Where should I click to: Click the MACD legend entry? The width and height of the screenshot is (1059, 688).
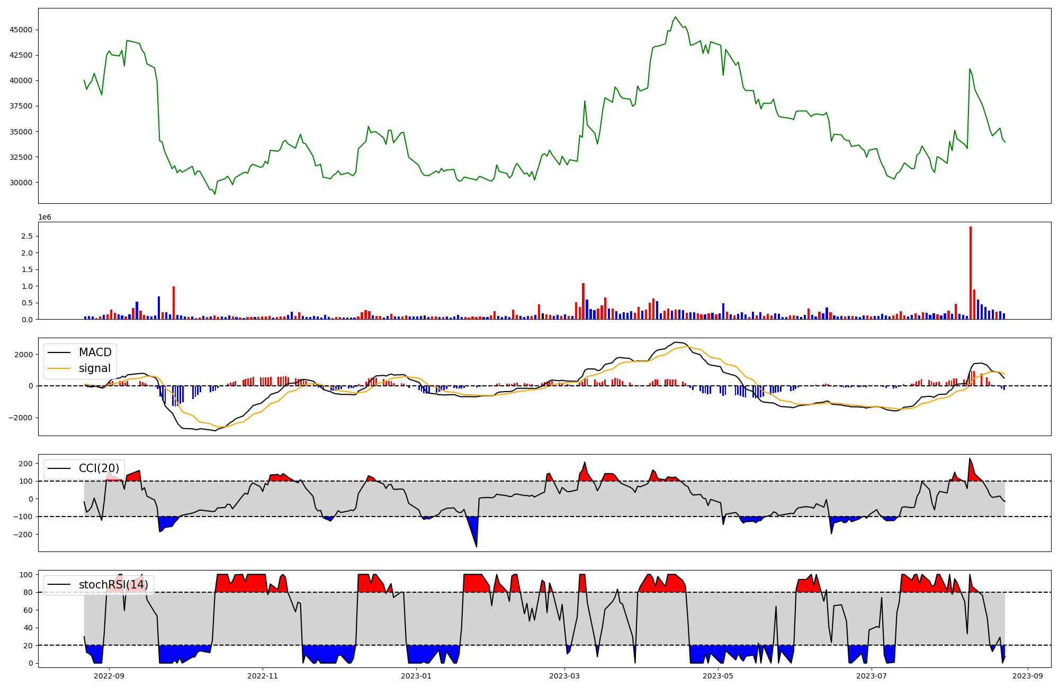point(95,352)
